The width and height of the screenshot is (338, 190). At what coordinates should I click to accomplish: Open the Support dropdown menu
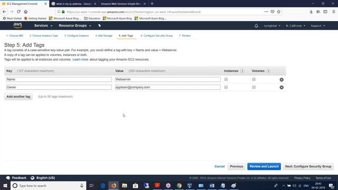(x=318, y=26)
